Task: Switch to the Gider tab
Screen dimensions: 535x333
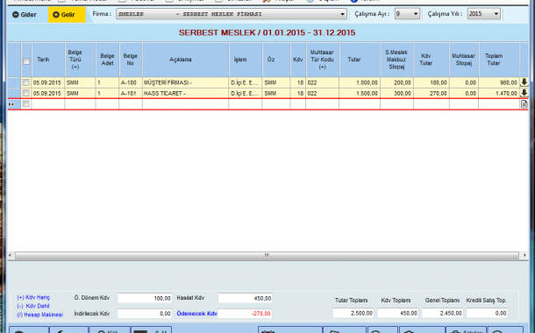Action: coord(25,15)
